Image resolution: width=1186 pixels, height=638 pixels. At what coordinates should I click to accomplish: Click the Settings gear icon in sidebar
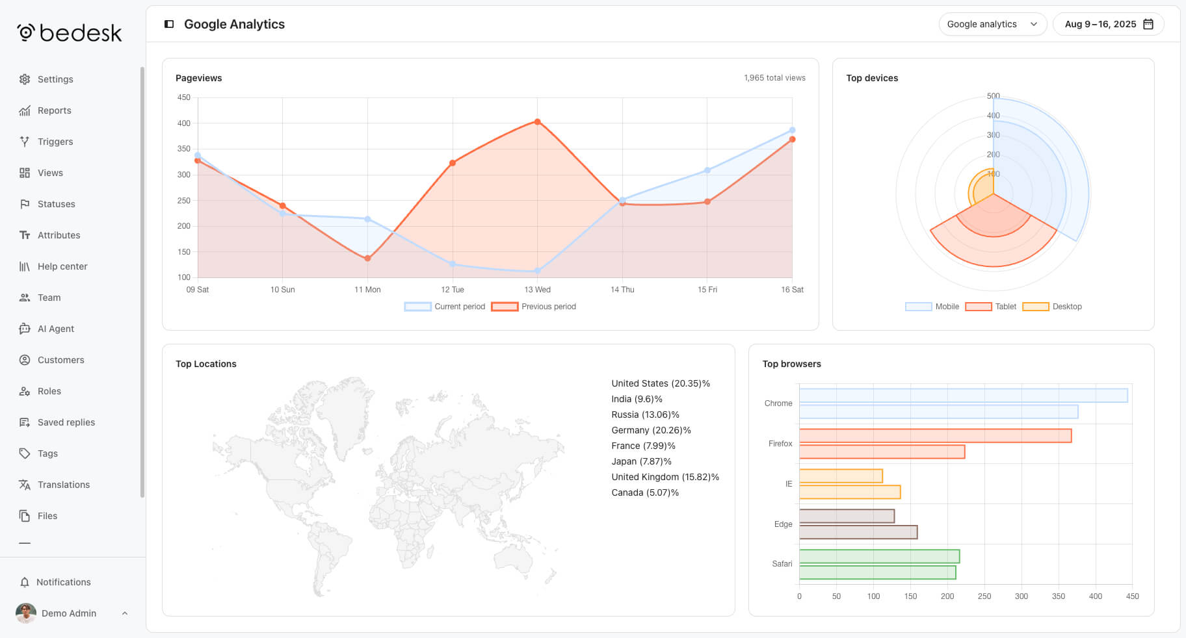click(25, 79)
